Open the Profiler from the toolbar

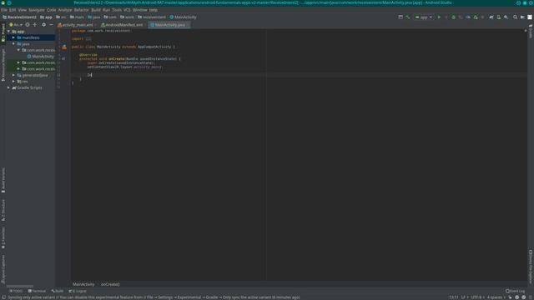click(468, 17)
